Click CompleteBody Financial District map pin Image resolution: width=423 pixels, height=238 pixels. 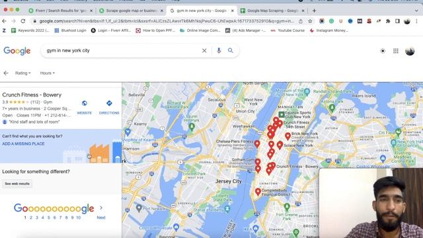(258, 192)
